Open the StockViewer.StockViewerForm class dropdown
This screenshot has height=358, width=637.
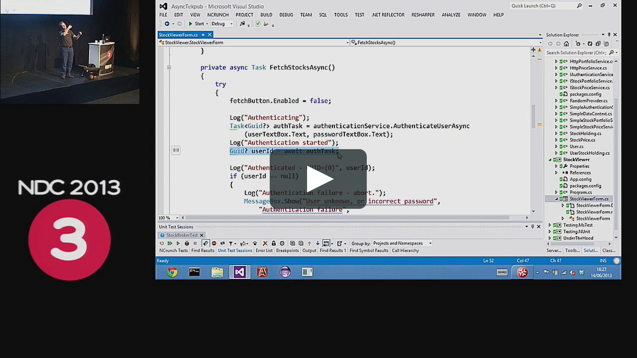click(254, 43)
